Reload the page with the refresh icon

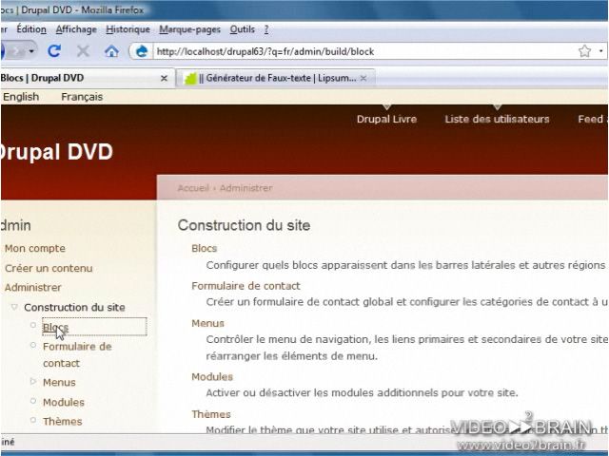[x=54, y=50]
